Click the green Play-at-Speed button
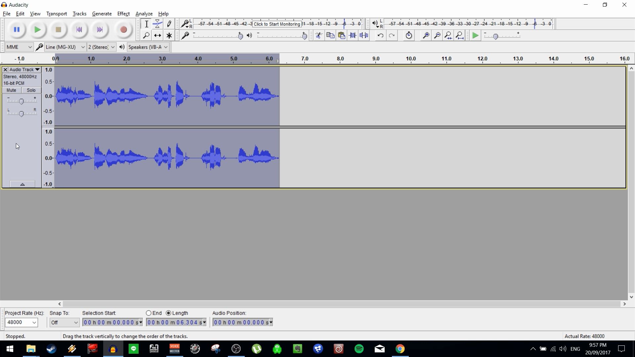635x357 pixels. 475,35
